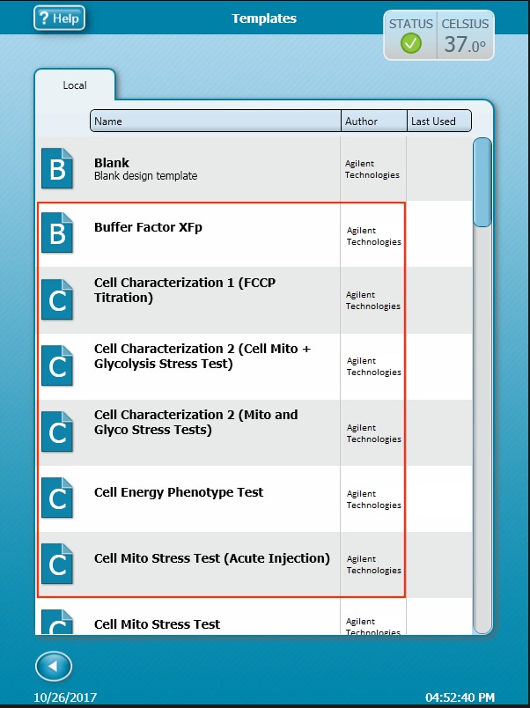Click the Mito and Glyco Stress Tests icon
Image resolution: width=530 pixels, height=708 pixels.
pyautogui.click(x=58, y=431)
